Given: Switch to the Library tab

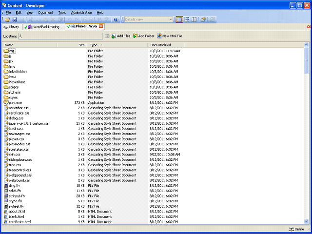Looking at the screenshot, I should click(x=12, y=27).
